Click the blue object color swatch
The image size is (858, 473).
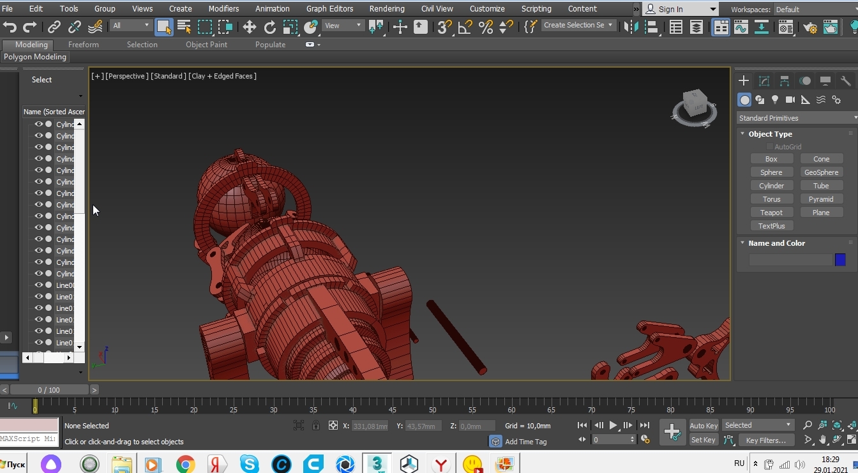point(840,260)
